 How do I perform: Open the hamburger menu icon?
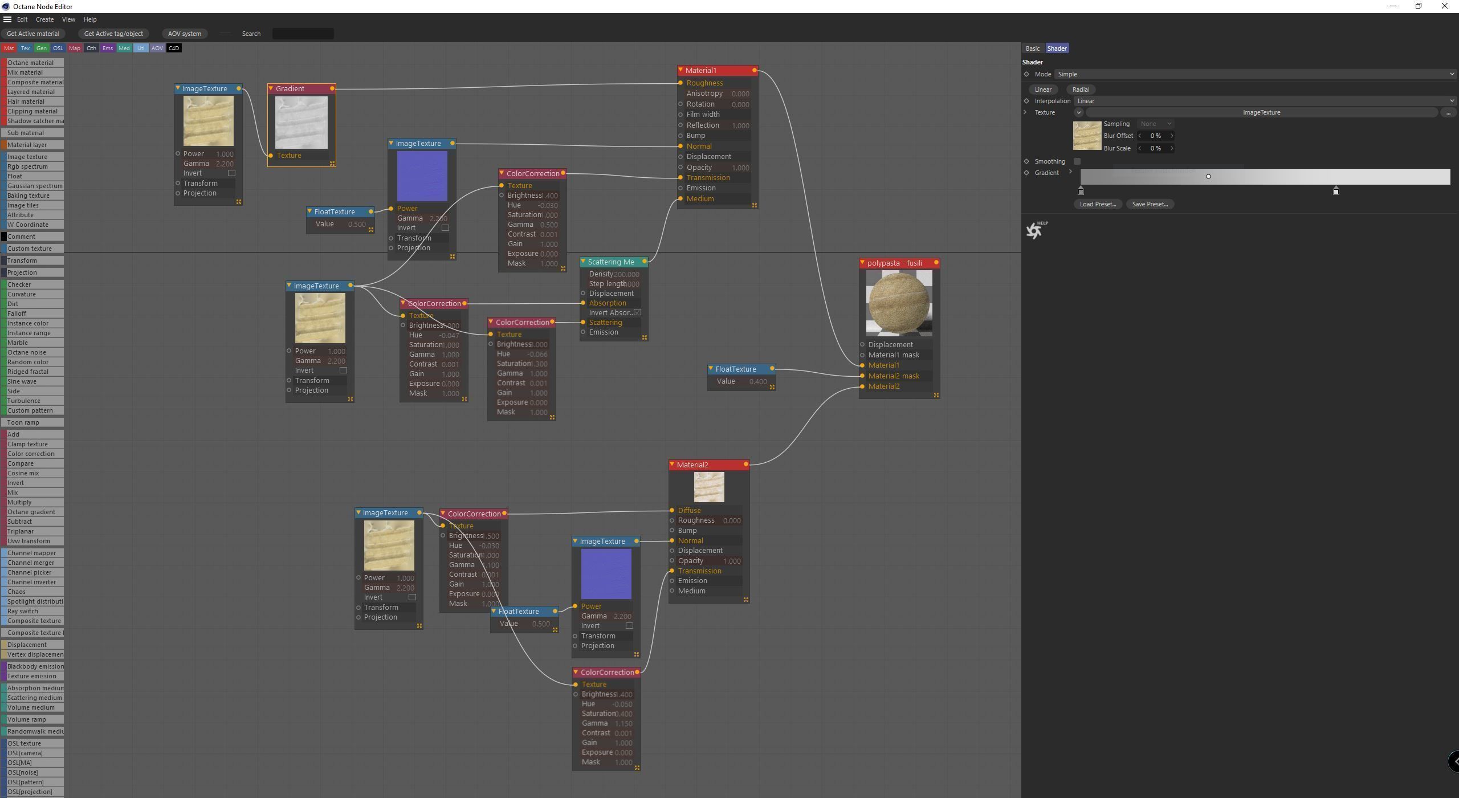[7, 19]
